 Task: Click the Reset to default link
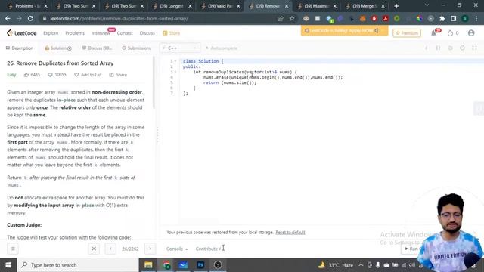click(x=290, y=233)
